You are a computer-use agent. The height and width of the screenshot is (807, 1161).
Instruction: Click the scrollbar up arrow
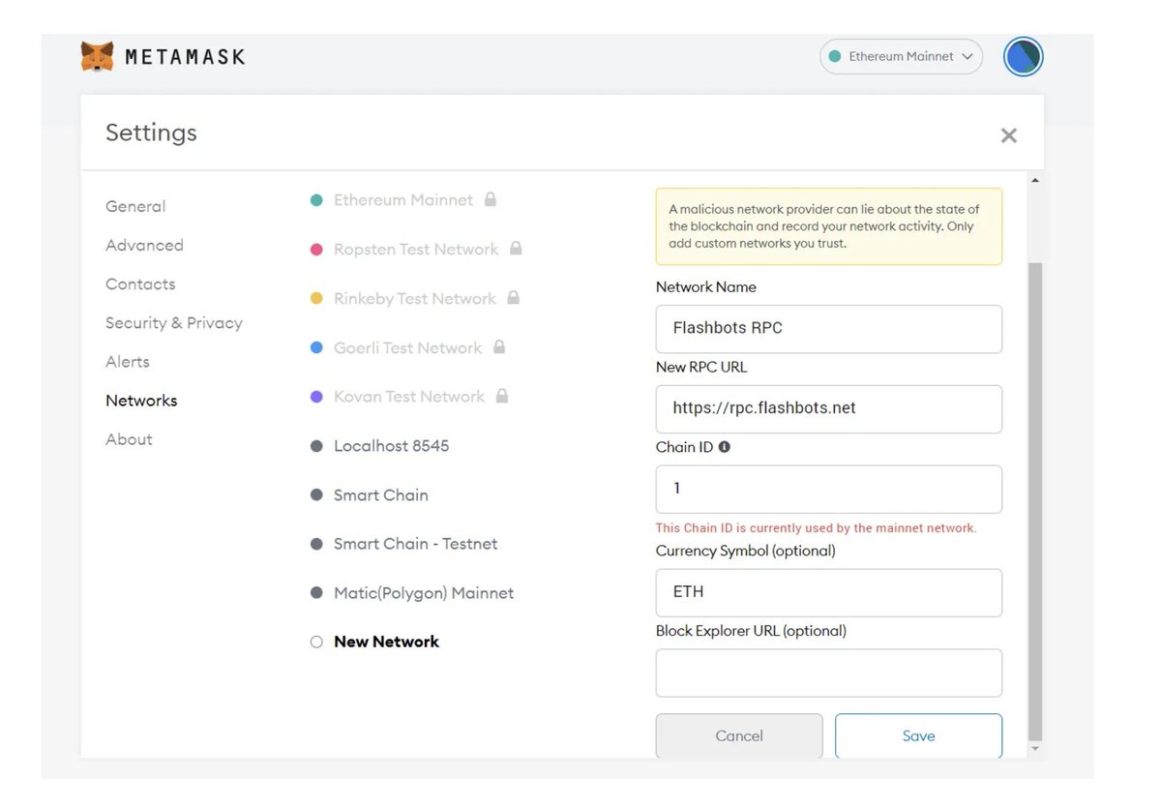(x=1035, y=181)
